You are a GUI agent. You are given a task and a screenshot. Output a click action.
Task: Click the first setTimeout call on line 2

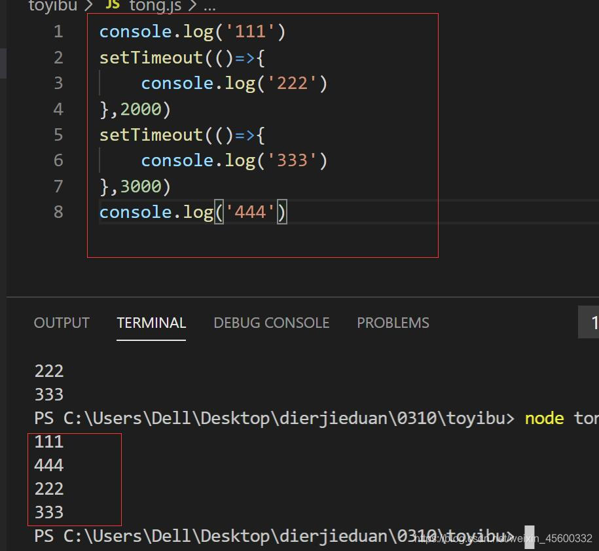pos(182,58)
